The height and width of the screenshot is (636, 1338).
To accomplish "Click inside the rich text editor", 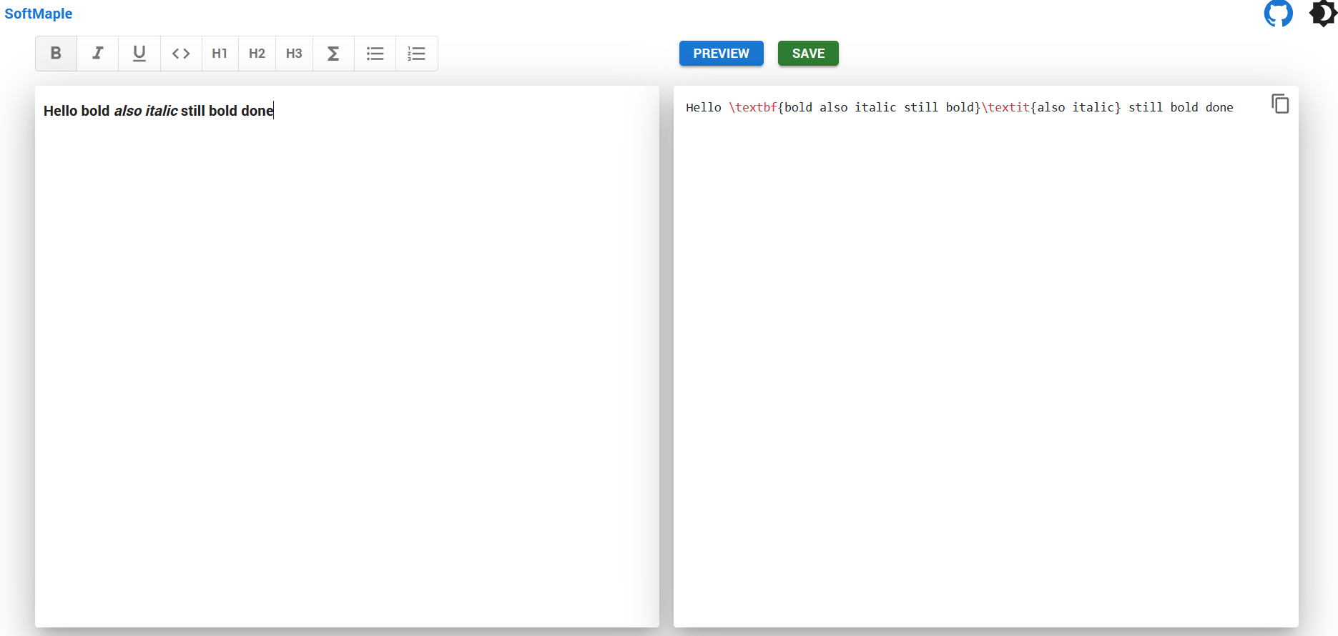I will click(347, 357).
